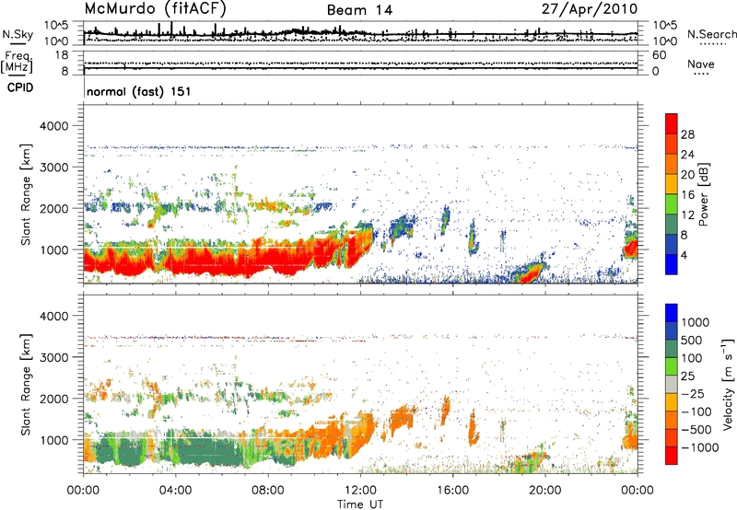
Task: Click the 12:00 time tick label
Action: [x=360, y=491]
